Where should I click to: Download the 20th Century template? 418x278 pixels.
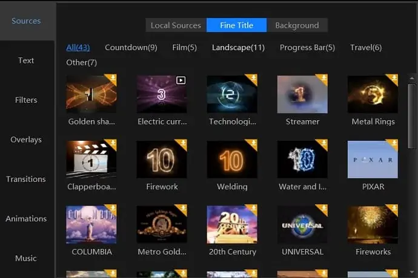pos(253,208)
